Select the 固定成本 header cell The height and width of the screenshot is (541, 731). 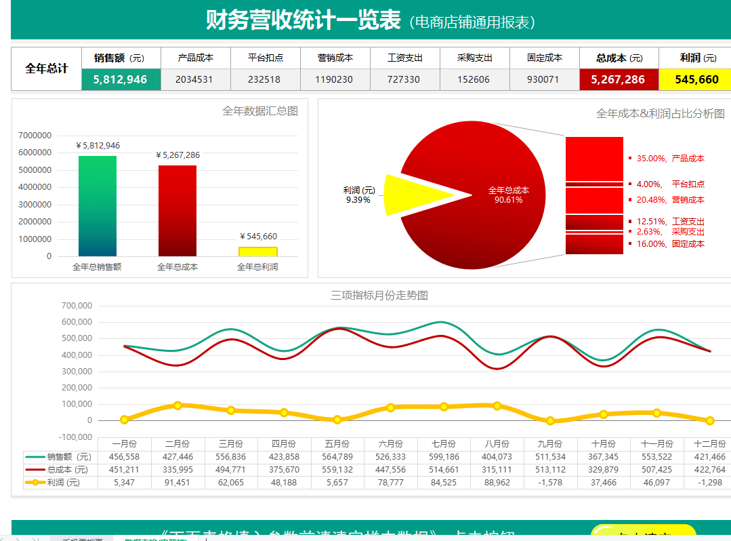coord(545,58)
